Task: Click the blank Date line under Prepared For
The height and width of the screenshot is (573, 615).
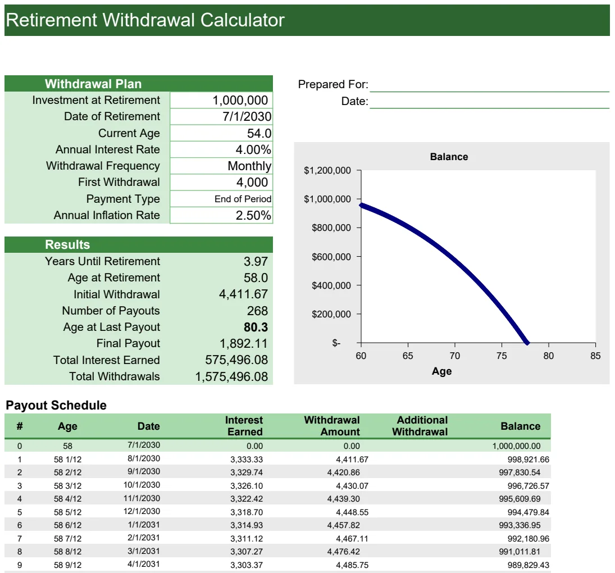Action: coord(490,102)
